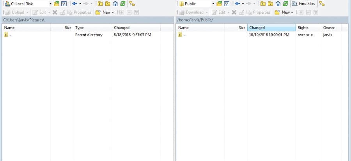Viewport: 351px width, 161px height.
Task: Click the local Delete X icon
Action: pyautogui.click(x=55, y=12)
